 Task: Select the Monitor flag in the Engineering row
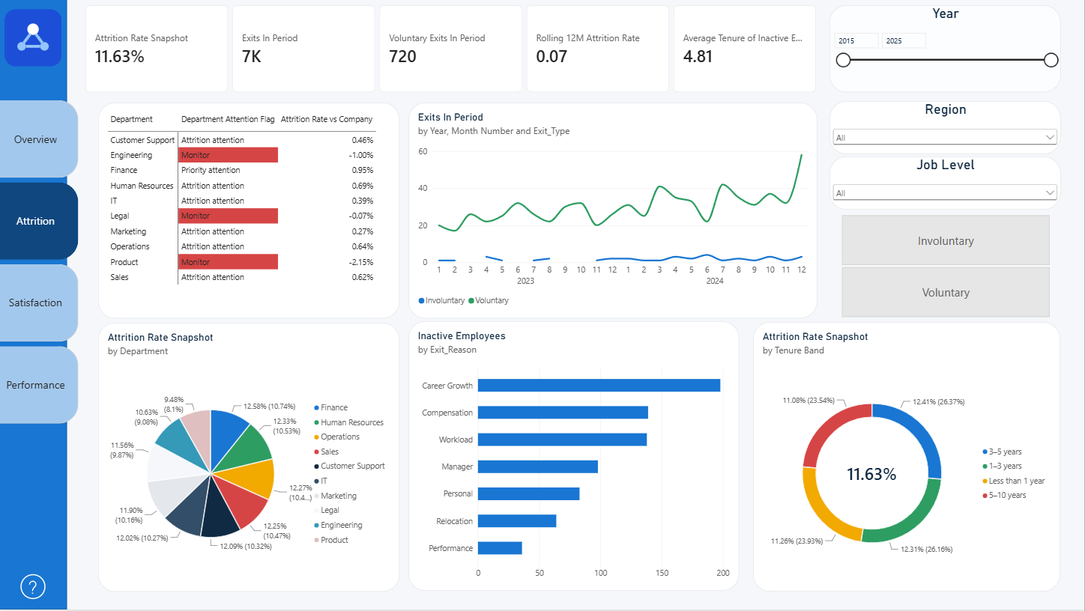[x=228, y=155]
